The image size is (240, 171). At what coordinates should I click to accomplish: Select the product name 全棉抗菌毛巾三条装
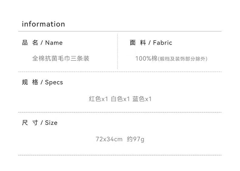[x=61, y=58]
